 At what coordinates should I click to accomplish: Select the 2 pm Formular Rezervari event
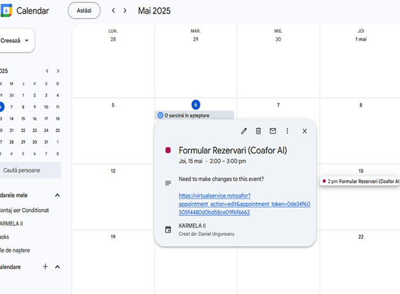pyautogui.click(x=360, y=182)
